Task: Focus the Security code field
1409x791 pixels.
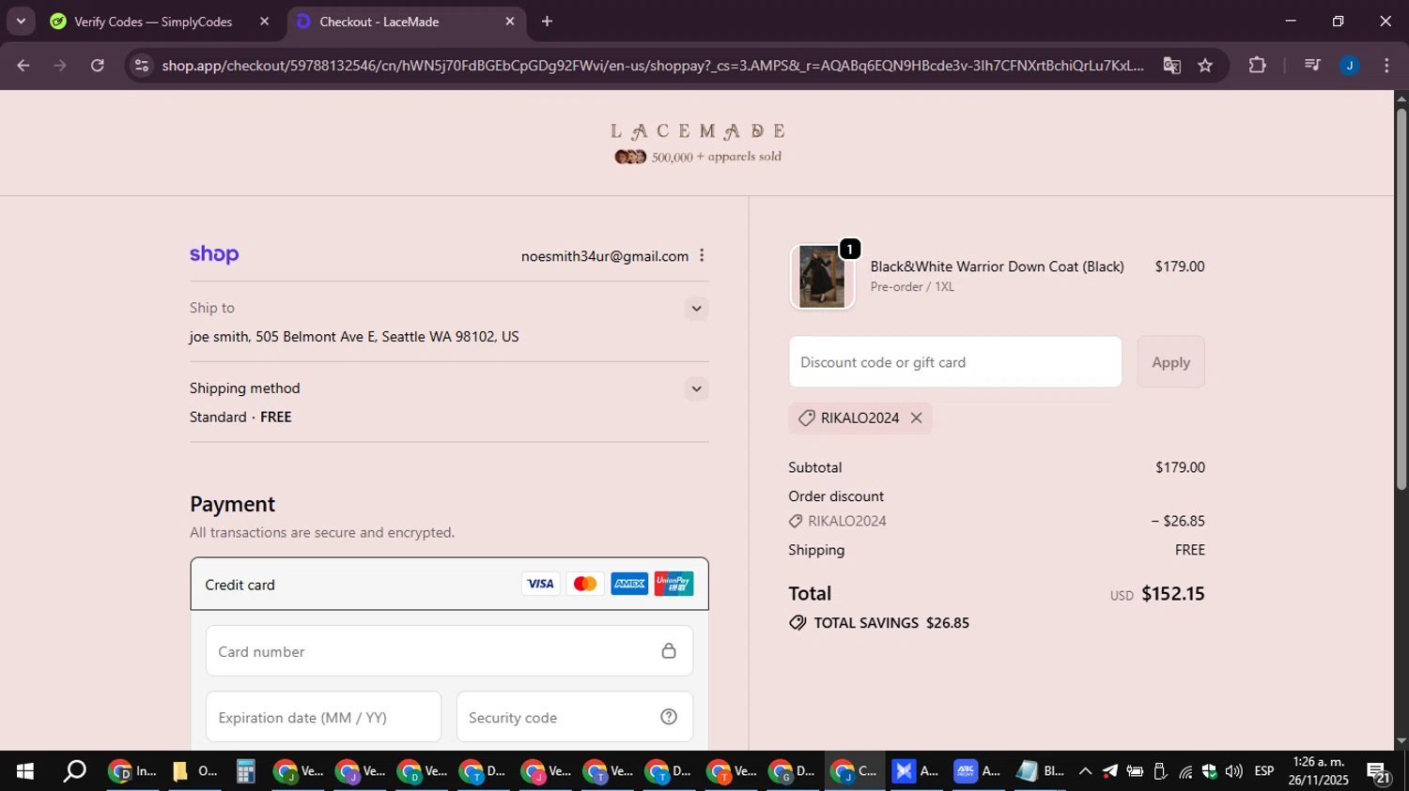Action: 575,717
